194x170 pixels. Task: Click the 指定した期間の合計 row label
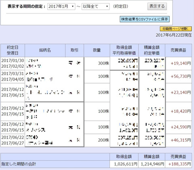pos(19,164)
